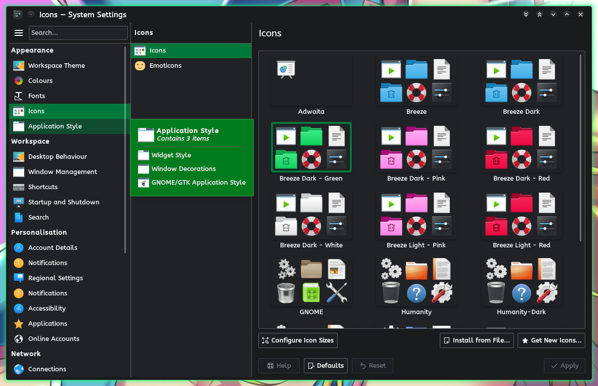598x386 pixels.
Task: Click the Widget Style icon in popup
Action: (144, 155)
